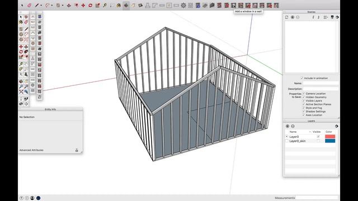This screenshot has height=201, width=358.
Task: Toggle visibility checkbox of Layer0
Action: [318, 136]
